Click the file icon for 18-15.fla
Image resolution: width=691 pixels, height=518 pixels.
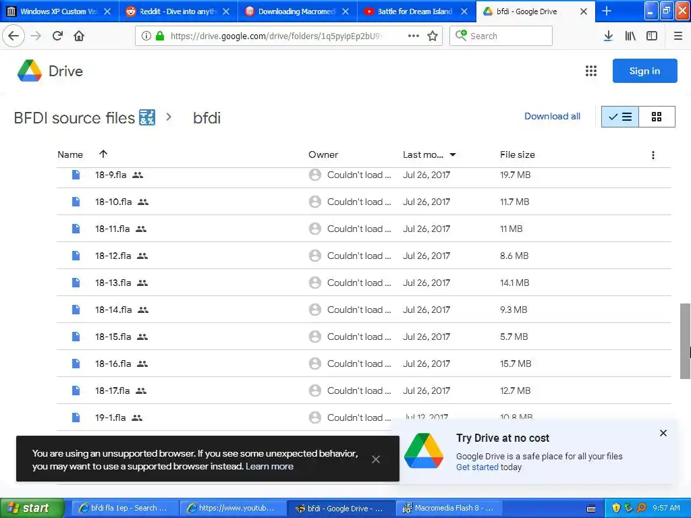click(76, 337)
